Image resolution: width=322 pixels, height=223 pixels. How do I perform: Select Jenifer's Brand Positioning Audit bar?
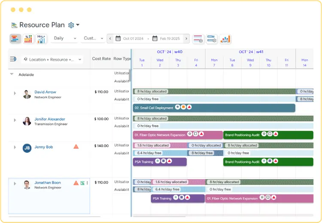point(268,135)
